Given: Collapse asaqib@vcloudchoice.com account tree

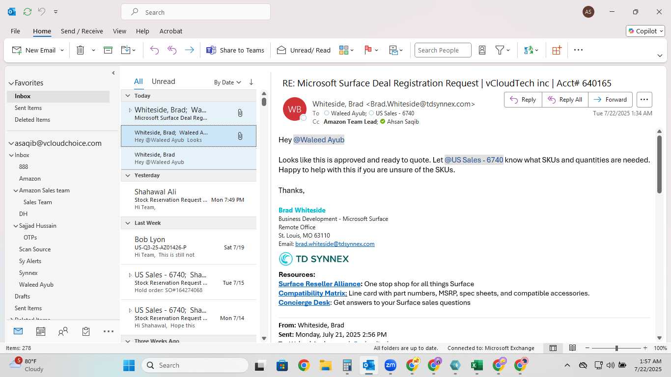Looking at the screenshot, I should [11, 144].
